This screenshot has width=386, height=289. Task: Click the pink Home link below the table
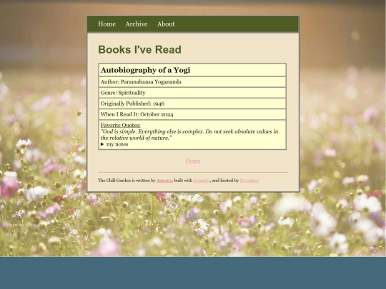pyautogui.click(x=193, y=161)
